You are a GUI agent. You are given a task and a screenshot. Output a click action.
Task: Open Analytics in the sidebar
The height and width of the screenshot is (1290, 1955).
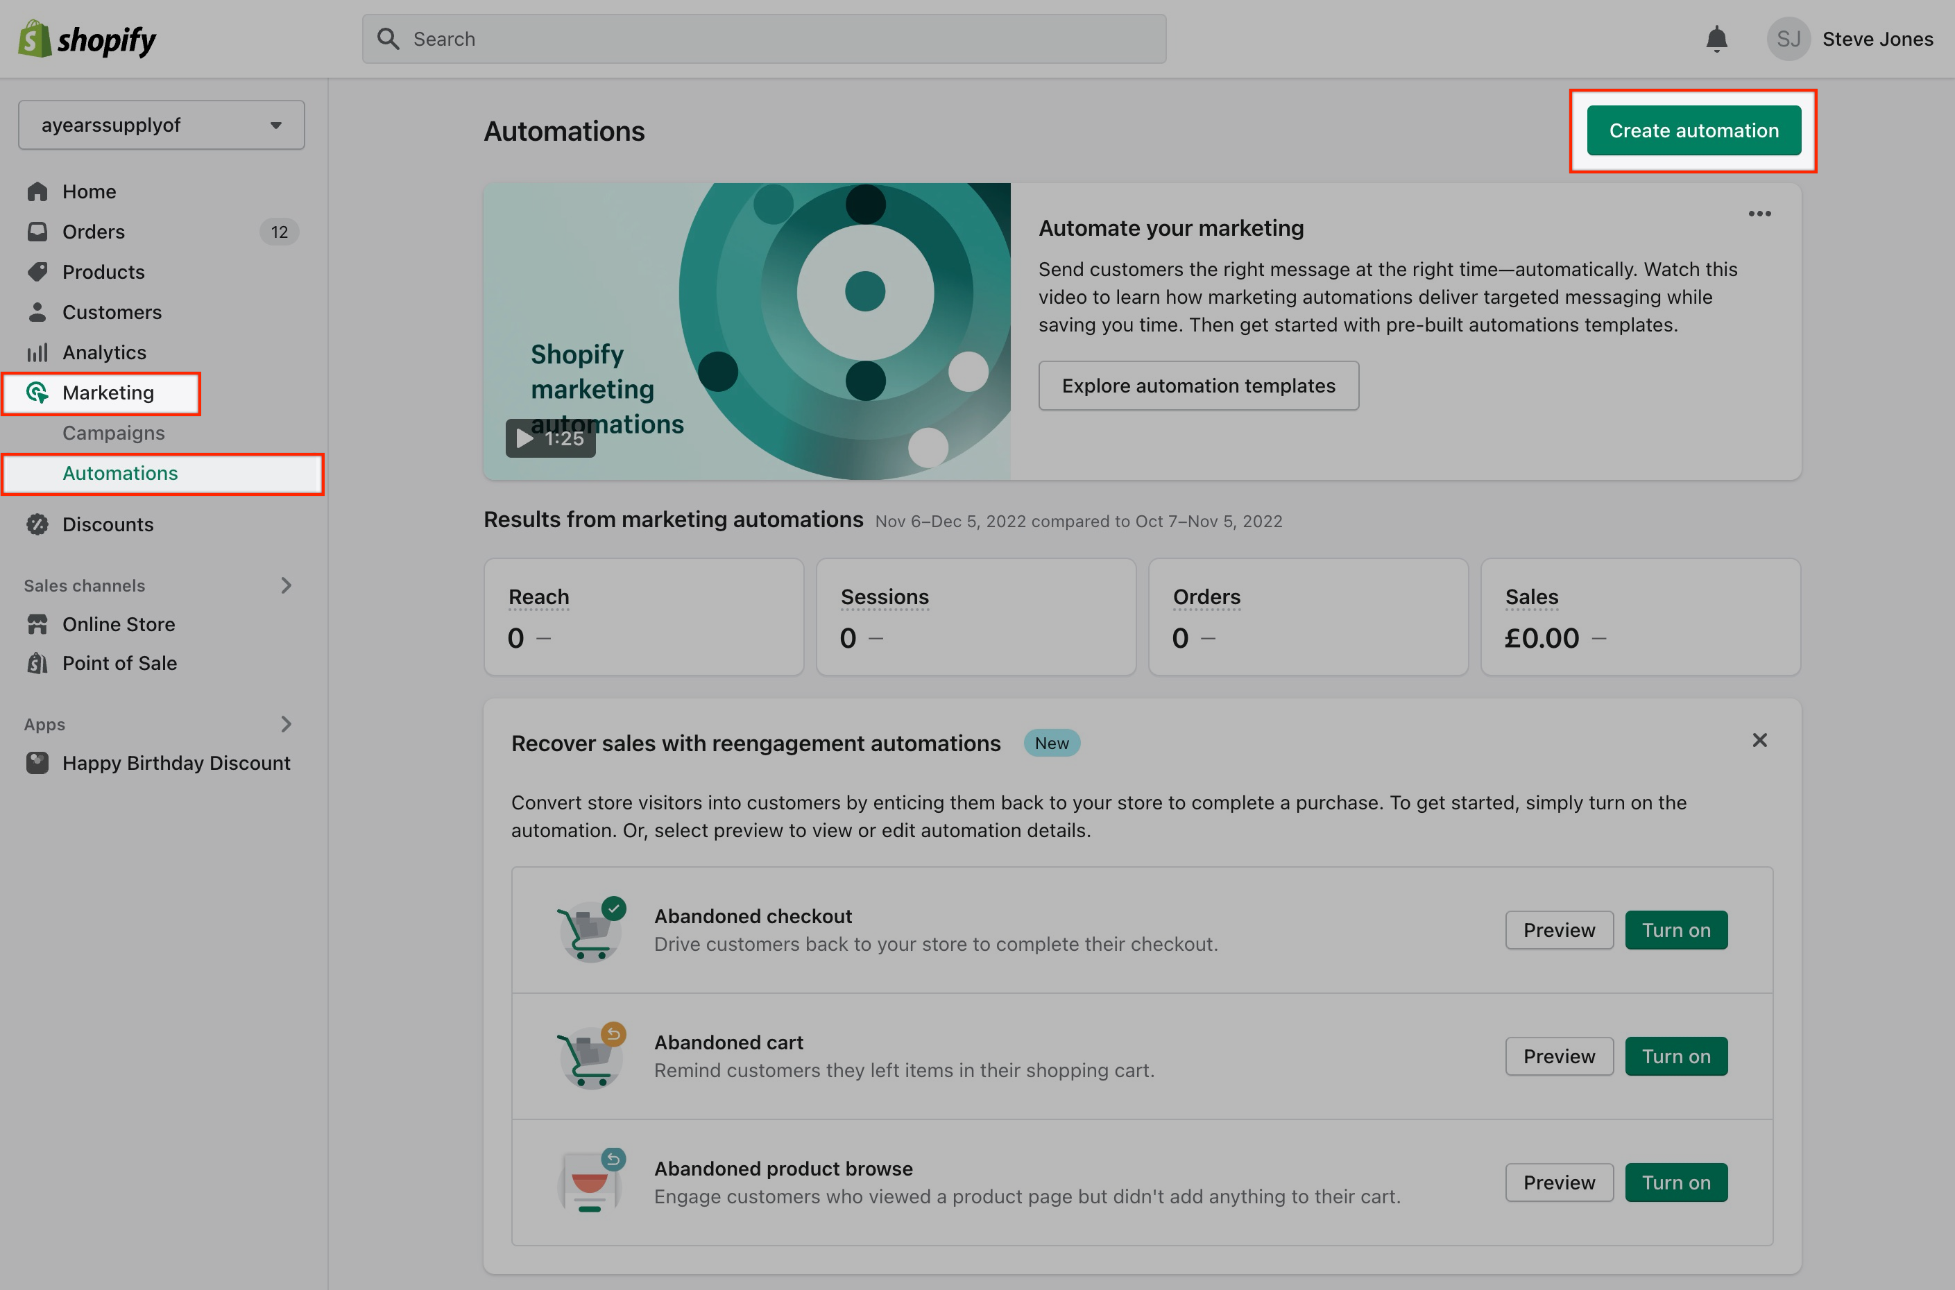[x=103, y=352]
